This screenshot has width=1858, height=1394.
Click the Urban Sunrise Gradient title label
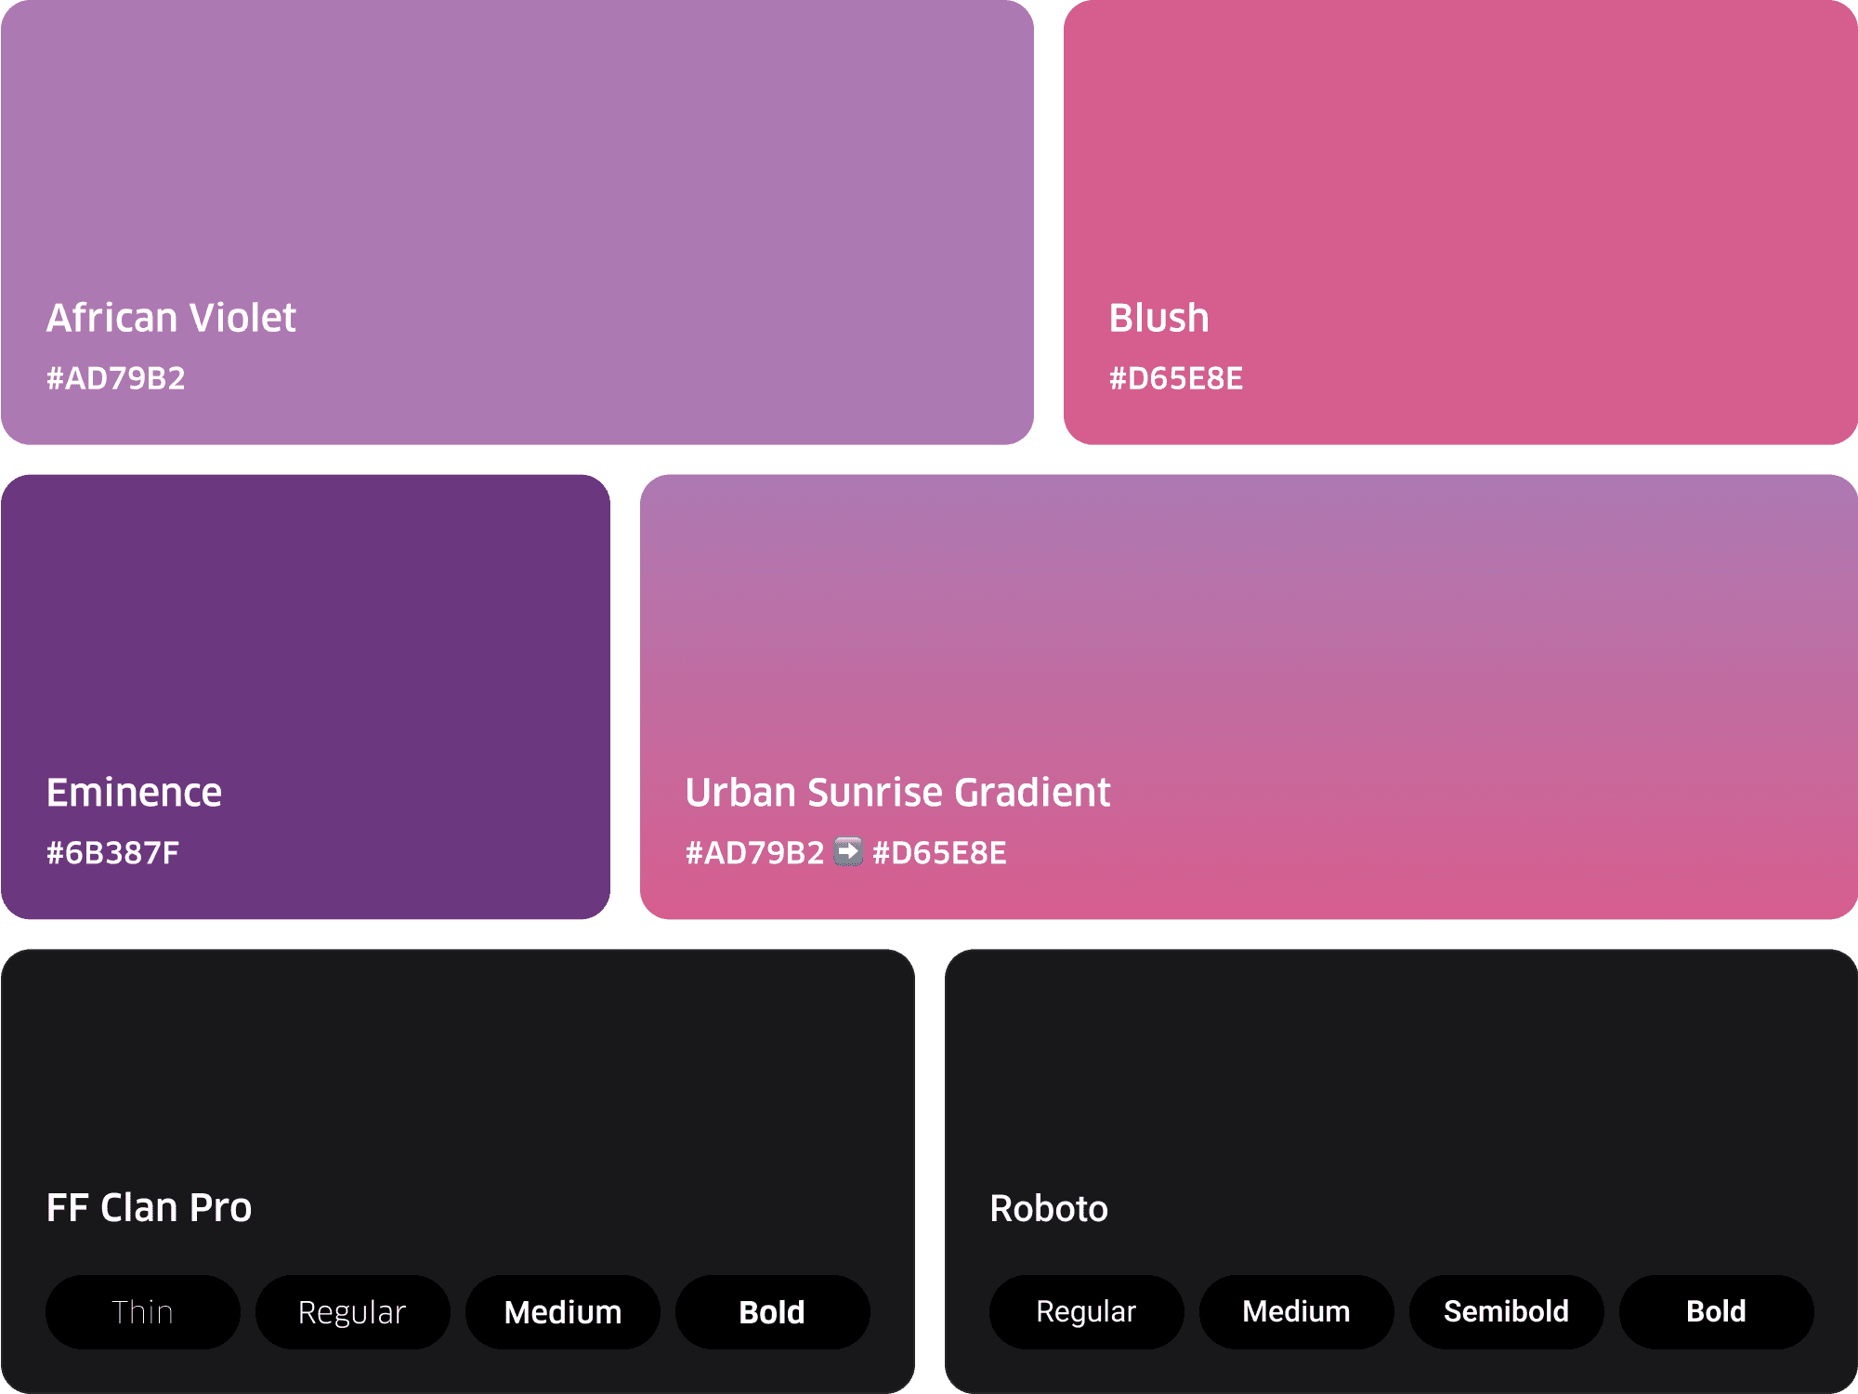click(896, 792)
